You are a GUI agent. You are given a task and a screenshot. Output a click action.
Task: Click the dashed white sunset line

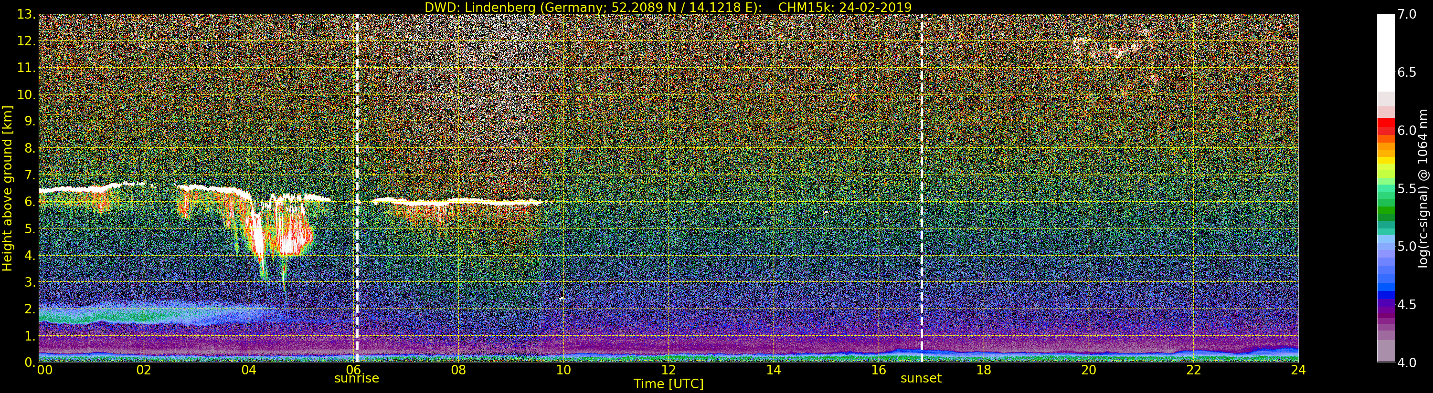tap(922, 188)
